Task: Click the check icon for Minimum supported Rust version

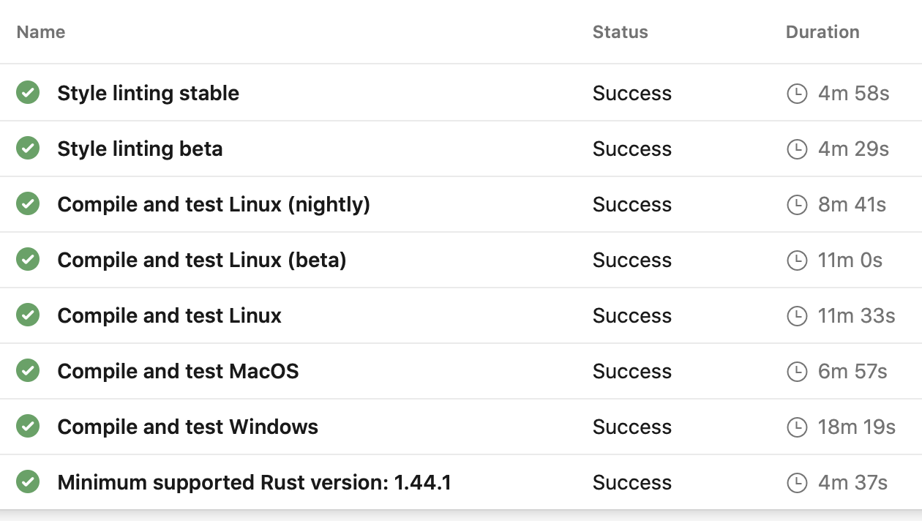Action: (x=28, y=482)
